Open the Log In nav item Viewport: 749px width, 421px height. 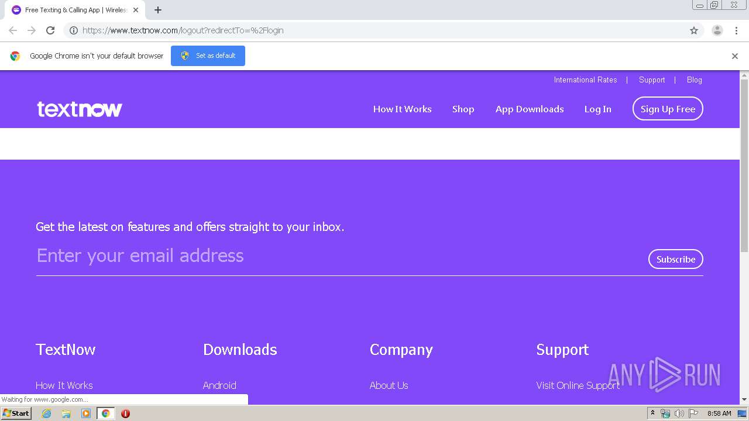pos(597,109)
